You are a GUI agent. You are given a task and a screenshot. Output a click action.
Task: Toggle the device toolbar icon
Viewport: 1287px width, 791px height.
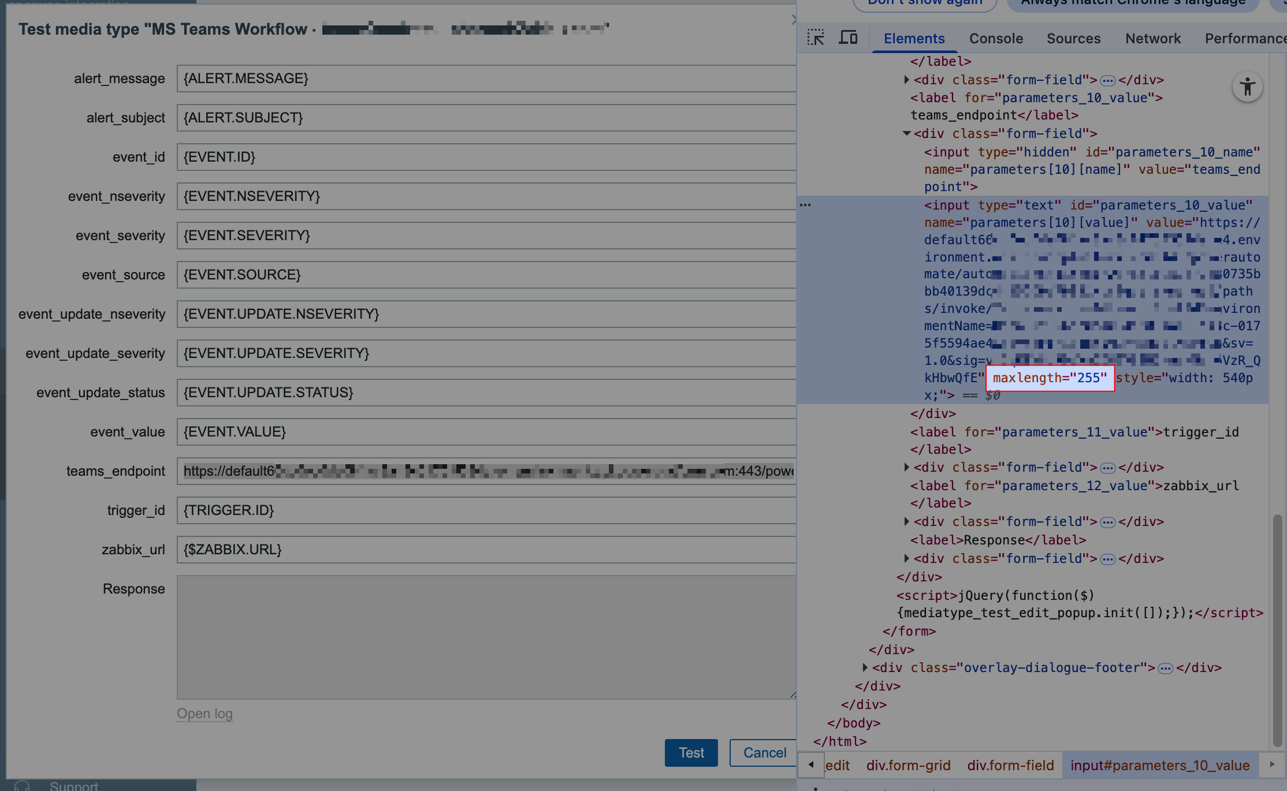point(848,38)
